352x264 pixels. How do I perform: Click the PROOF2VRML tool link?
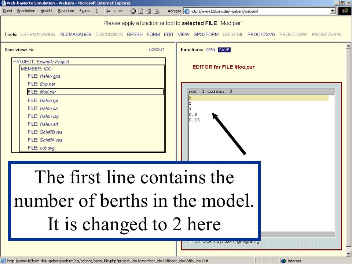(327, 34)
